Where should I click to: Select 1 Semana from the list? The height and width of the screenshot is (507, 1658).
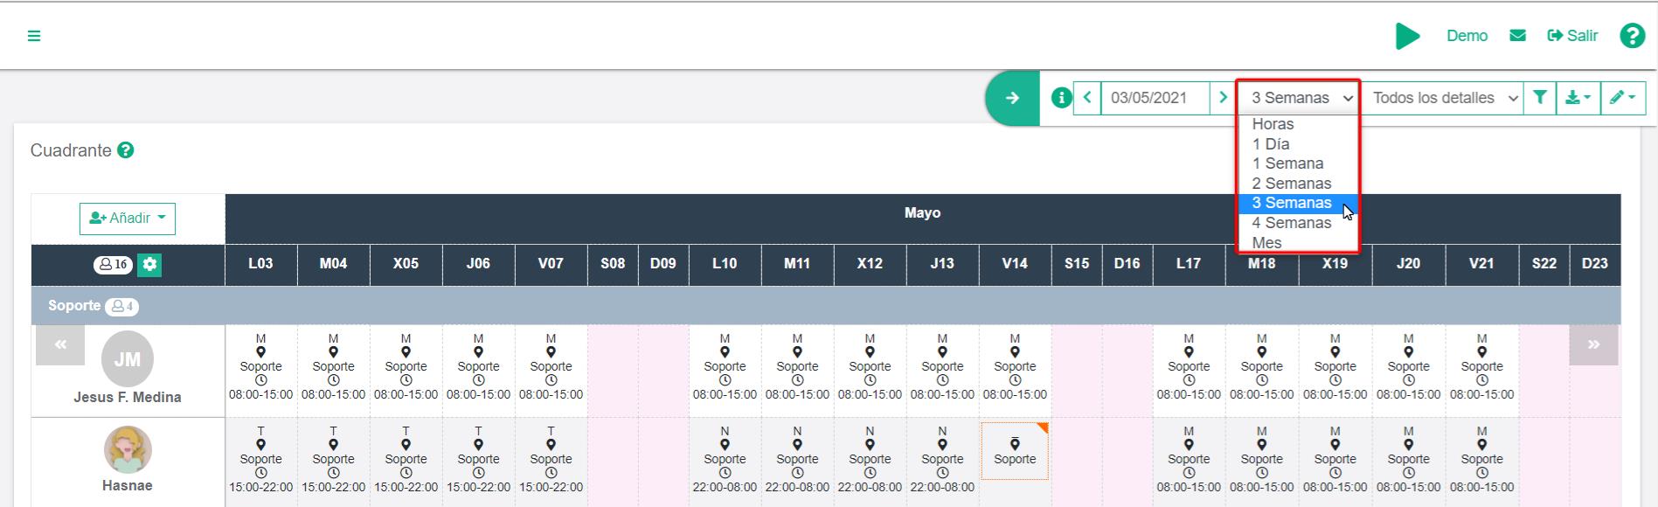tap(1287, 163)
